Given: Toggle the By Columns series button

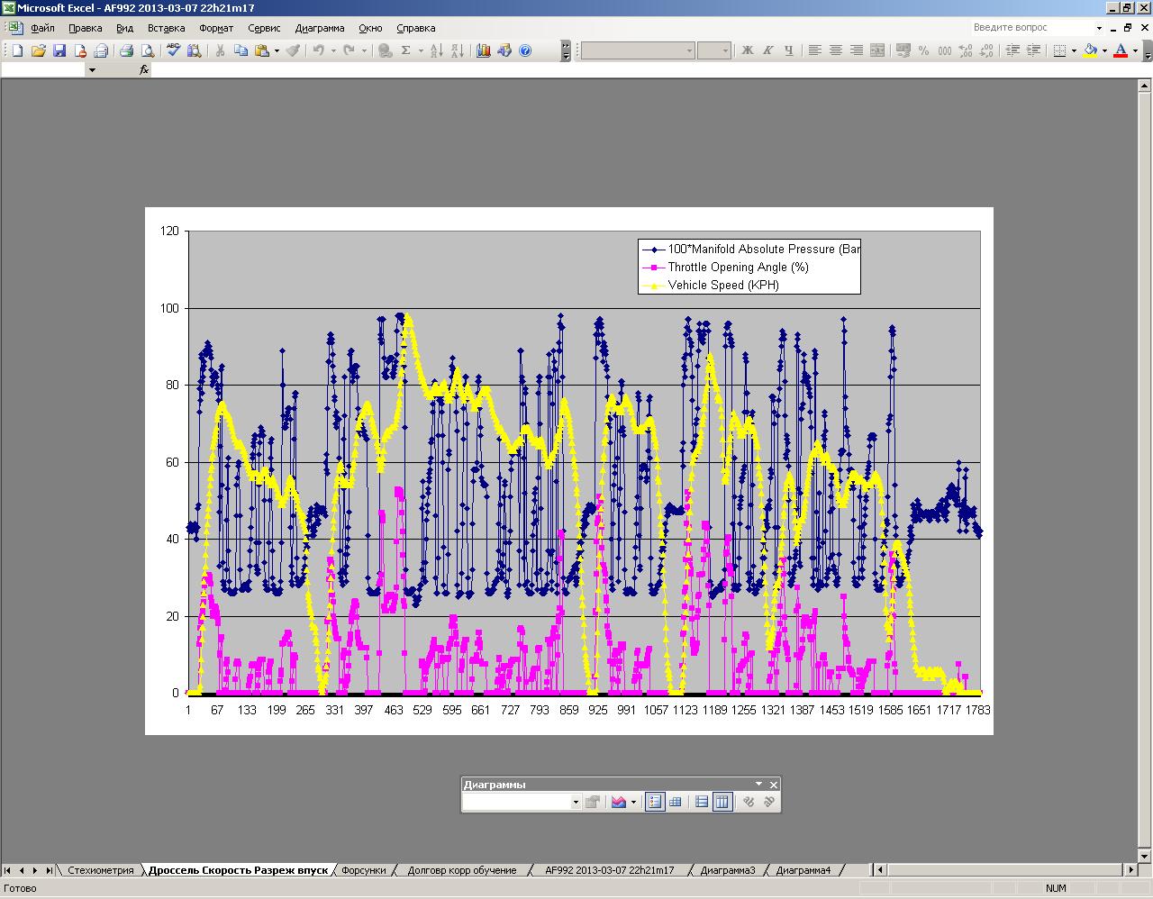Looking at the screenshot, I should click(x=722, y=802).
